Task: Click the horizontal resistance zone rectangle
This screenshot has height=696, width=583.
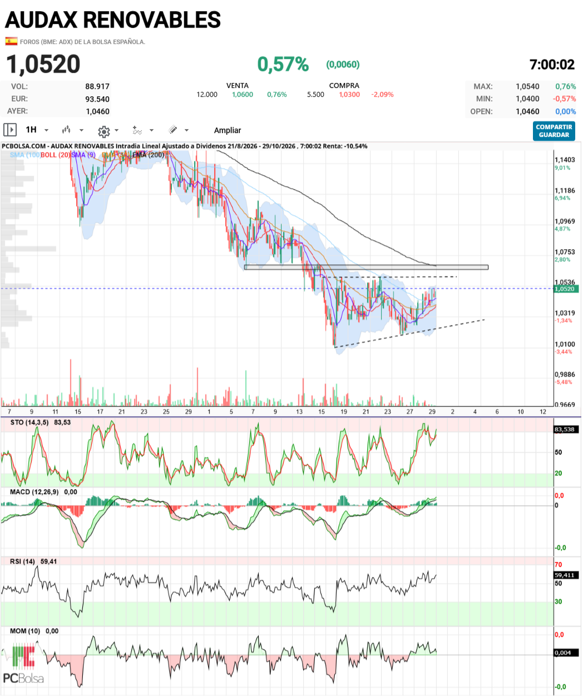Action: 366,267
